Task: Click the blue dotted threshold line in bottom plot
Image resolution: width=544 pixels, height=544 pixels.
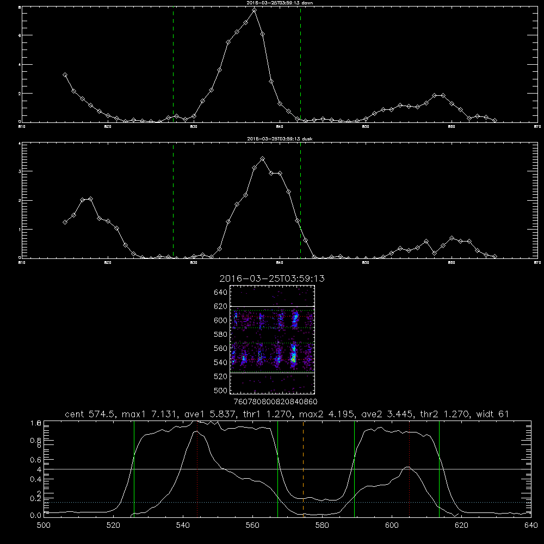Action: click(x=287, y=502)
